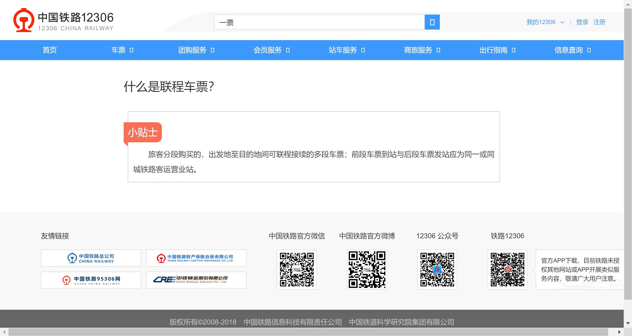Expand the 信息查询 navigation menu
Image resolution: width=632 pixels, height=336 pixels.
[573, 50]
